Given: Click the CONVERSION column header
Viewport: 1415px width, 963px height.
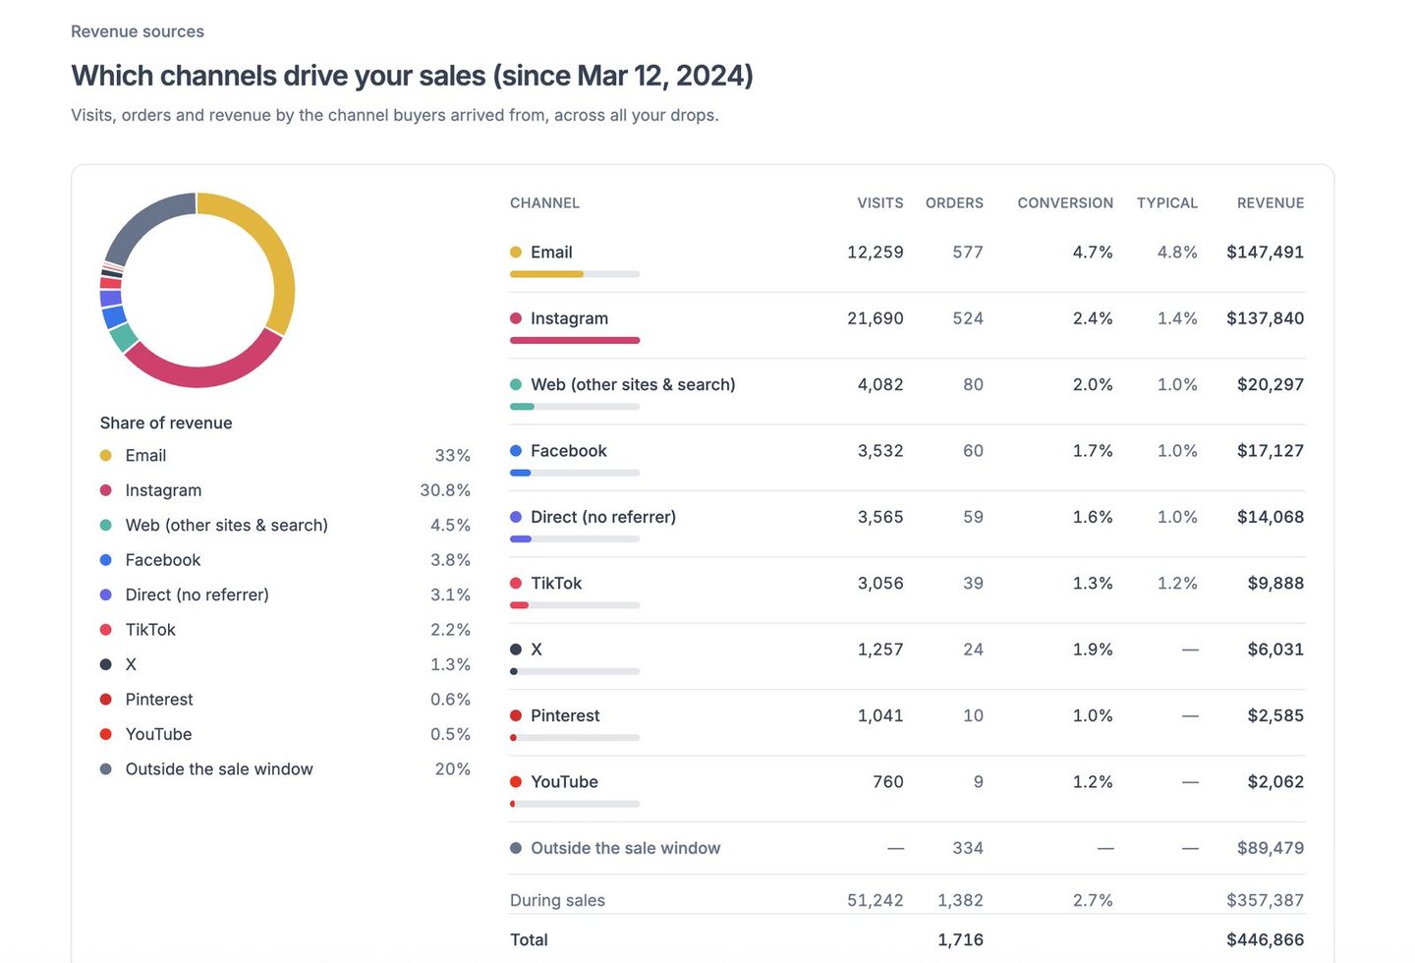Looking at the screenshot, I should (1065, 203).
